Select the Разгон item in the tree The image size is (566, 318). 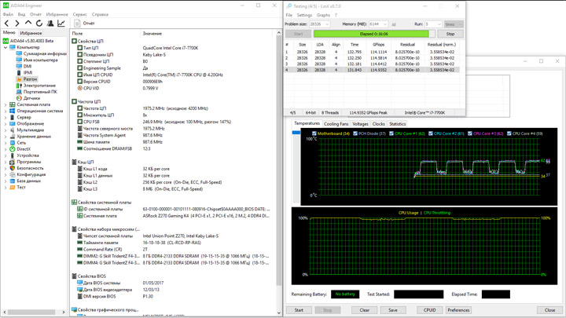click(x=30, y=79)
